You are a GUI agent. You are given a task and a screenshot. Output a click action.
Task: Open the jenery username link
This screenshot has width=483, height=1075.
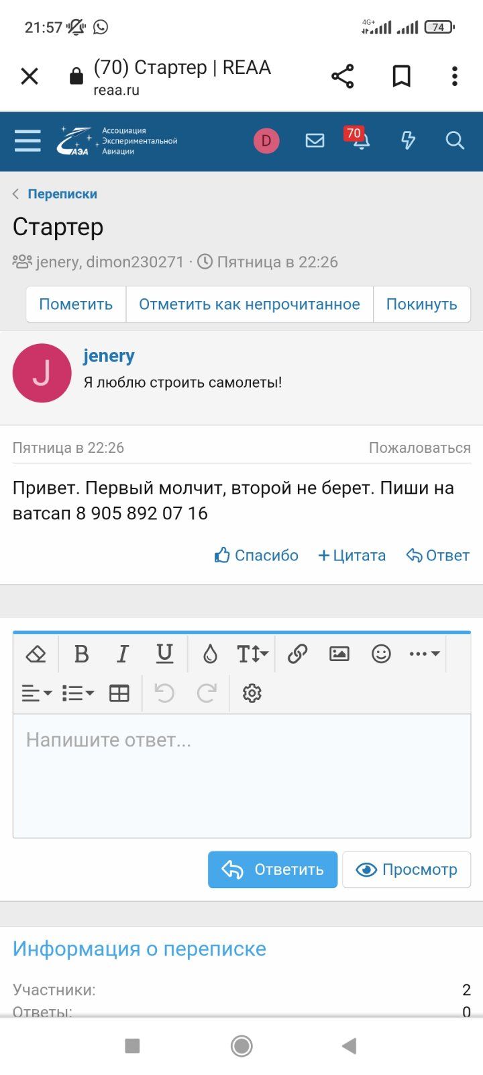pyautogui.click(x=109, y=356)
